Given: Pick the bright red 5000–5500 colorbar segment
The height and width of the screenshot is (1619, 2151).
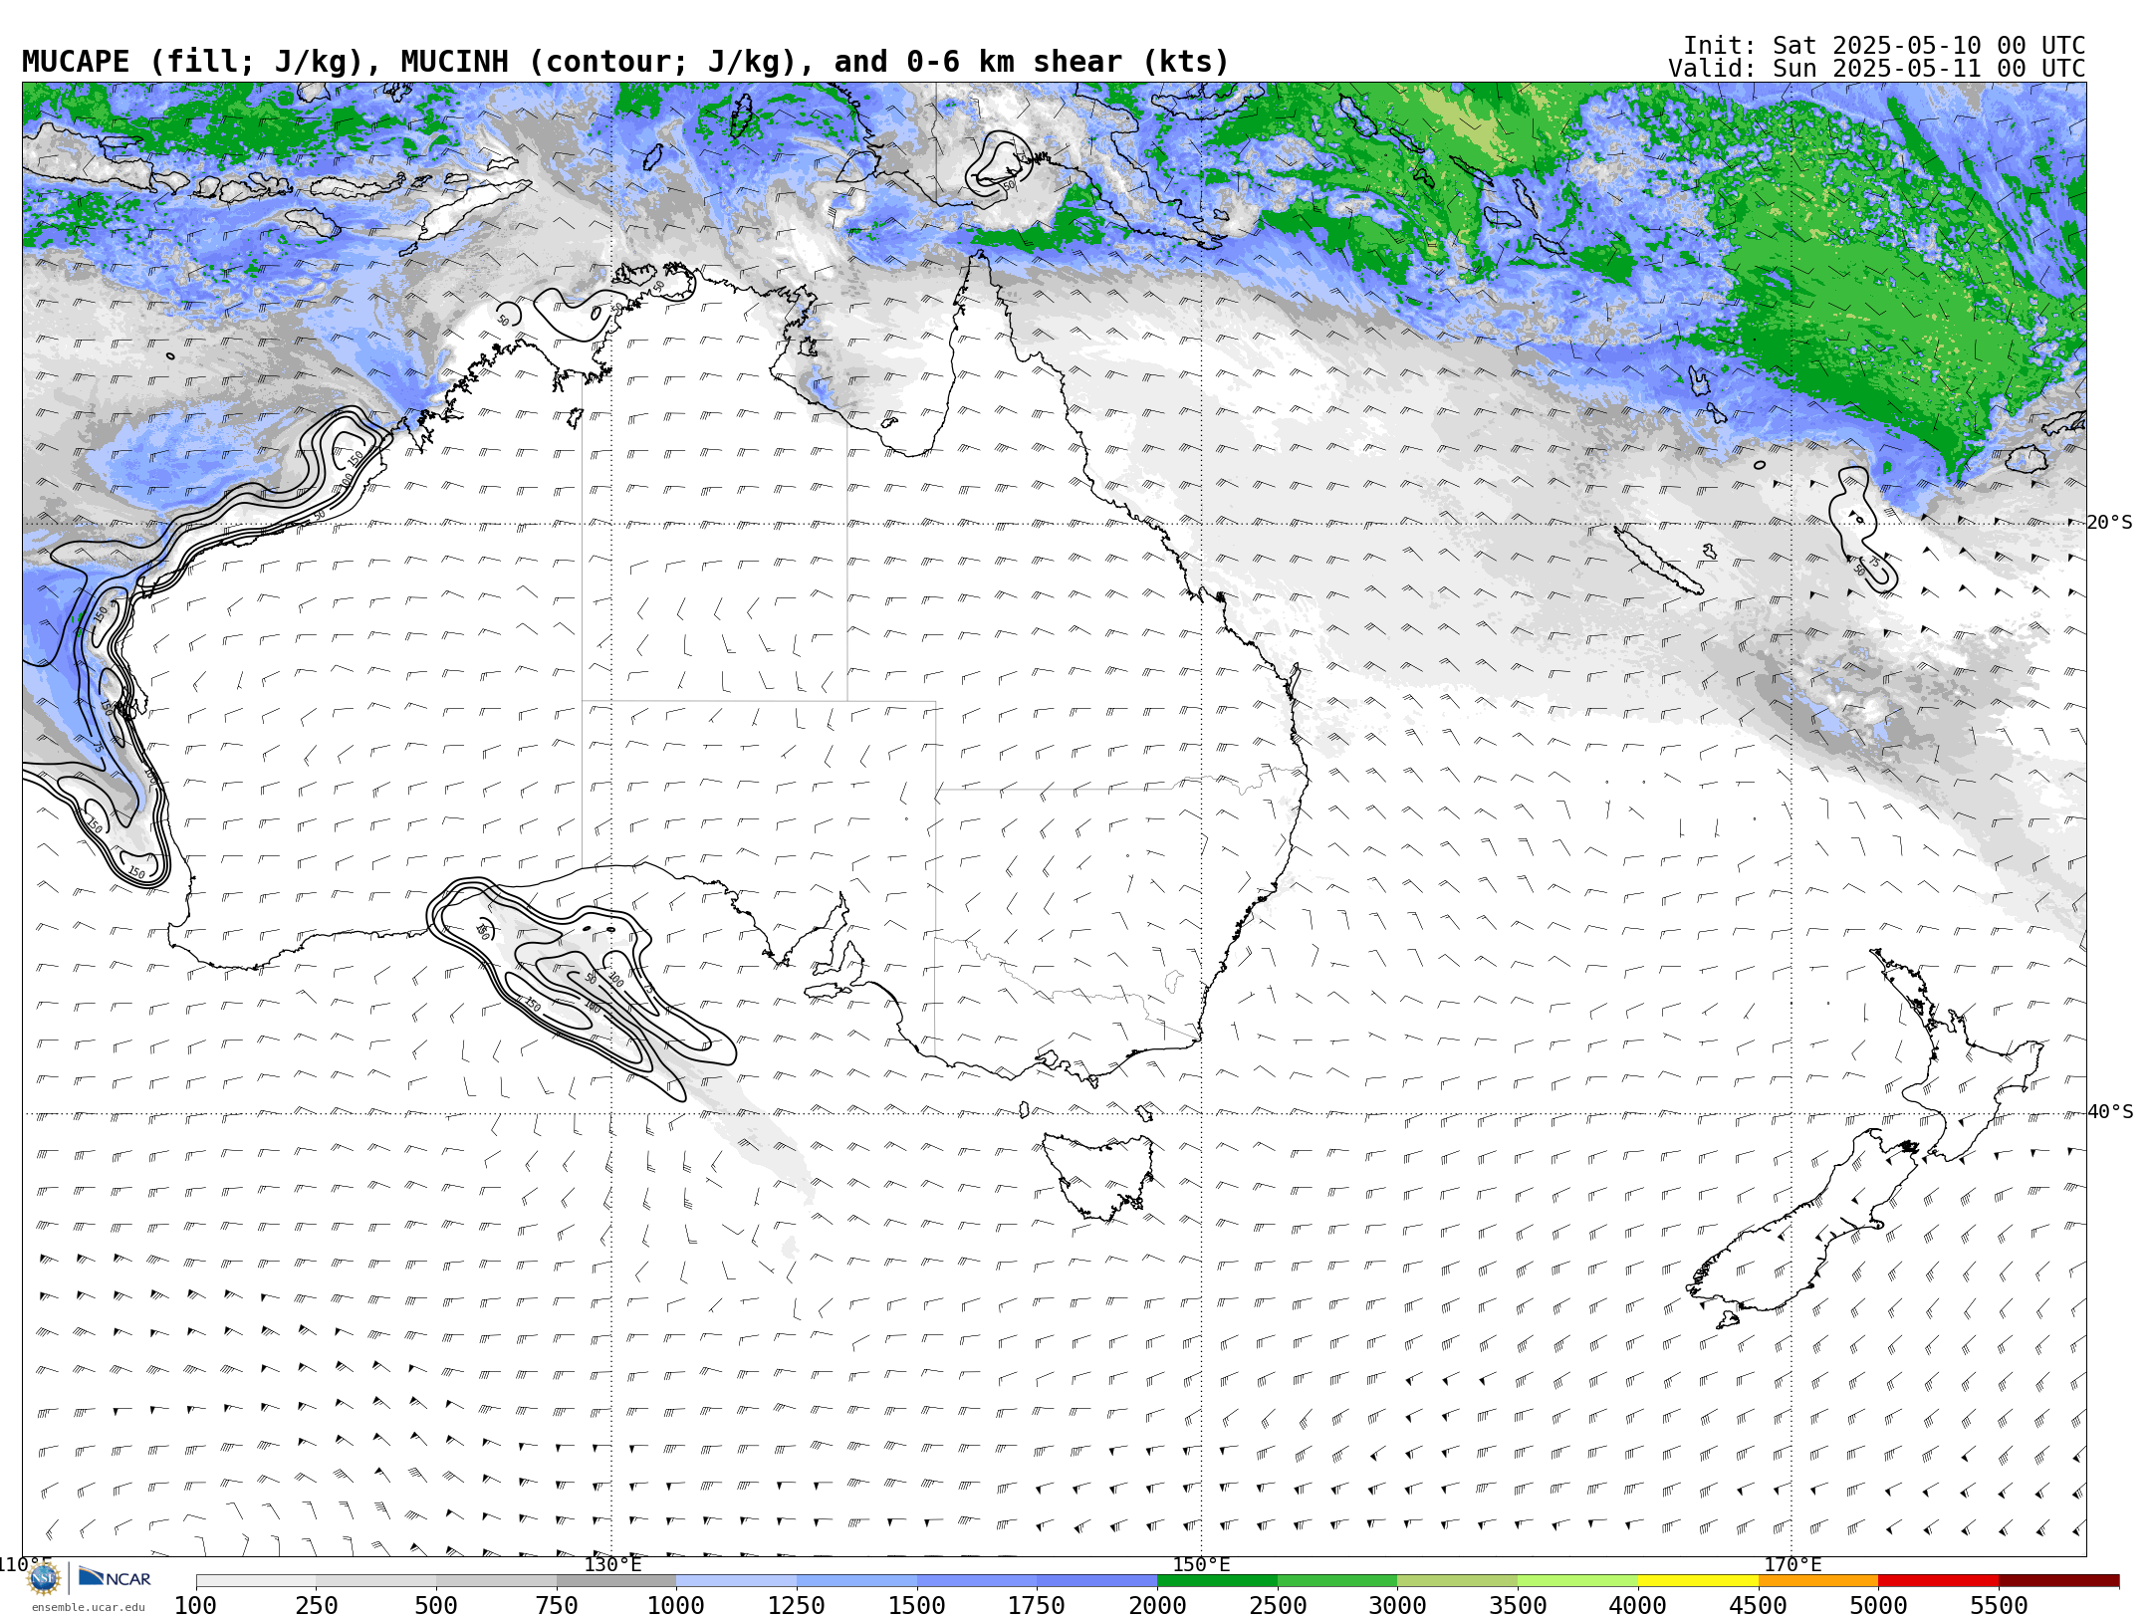Looking at the screenshot, I should tap(1939, 1581).
